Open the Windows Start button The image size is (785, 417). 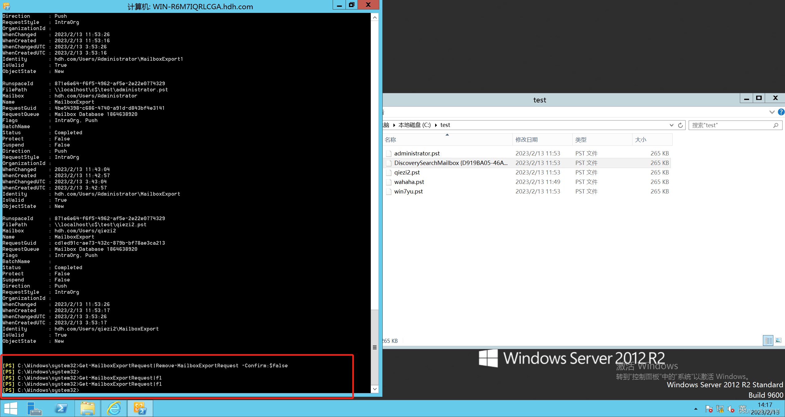pos(11,408)
